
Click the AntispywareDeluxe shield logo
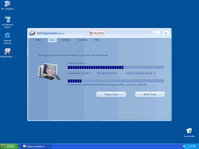click(x=32, y=33)
